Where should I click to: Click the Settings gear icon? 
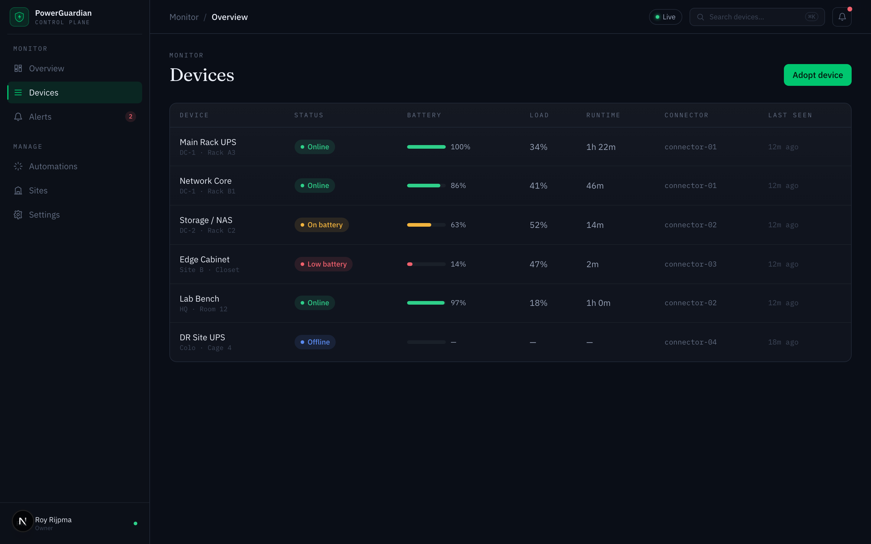pos(18,215)
